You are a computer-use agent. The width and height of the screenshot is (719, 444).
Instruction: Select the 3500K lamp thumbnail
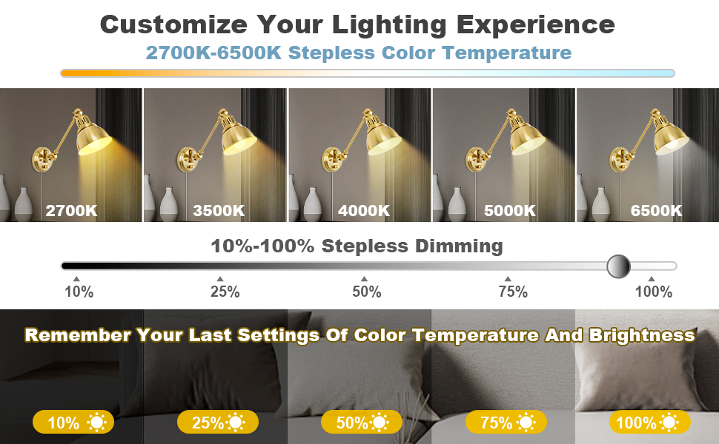pyautogui.click(x=215, y=155)
